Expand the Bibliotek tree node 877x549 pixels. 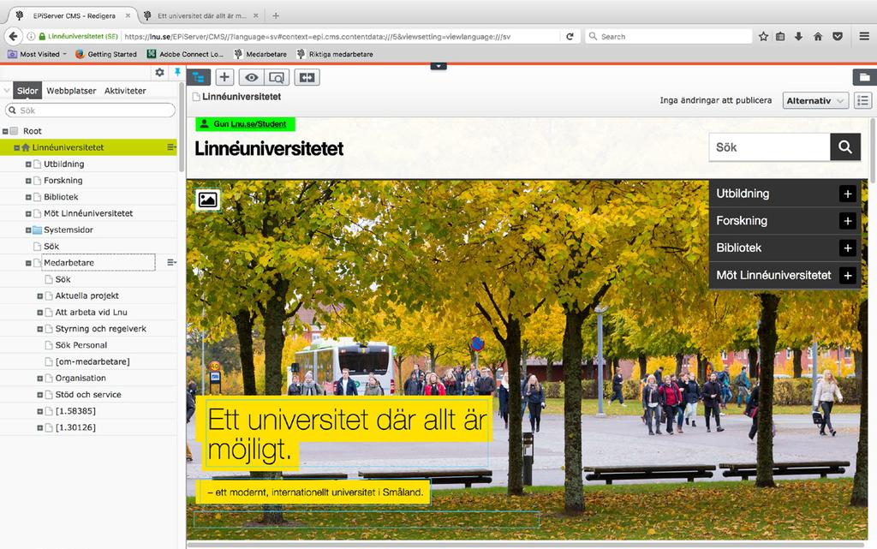(x=28, y=197)
